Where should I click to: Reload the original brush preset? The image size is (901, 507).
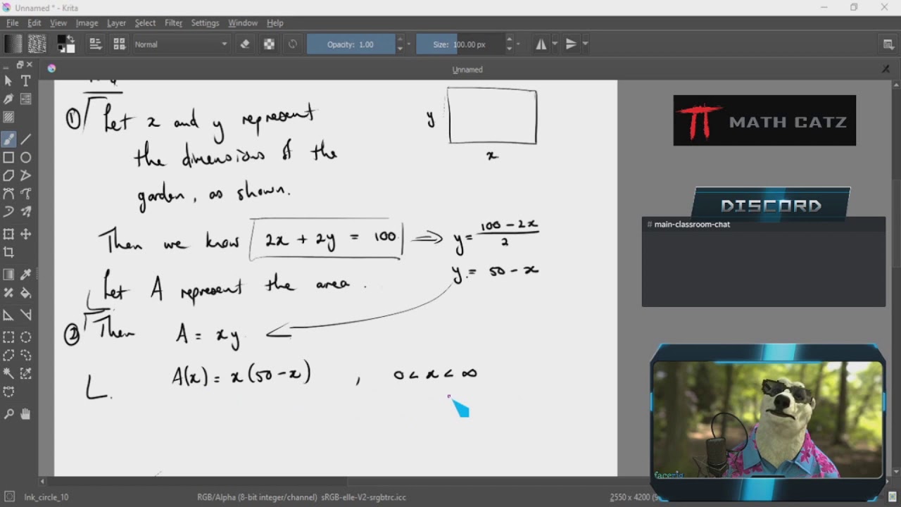point(293,44)
